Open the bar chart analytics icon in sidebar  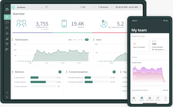7,39
